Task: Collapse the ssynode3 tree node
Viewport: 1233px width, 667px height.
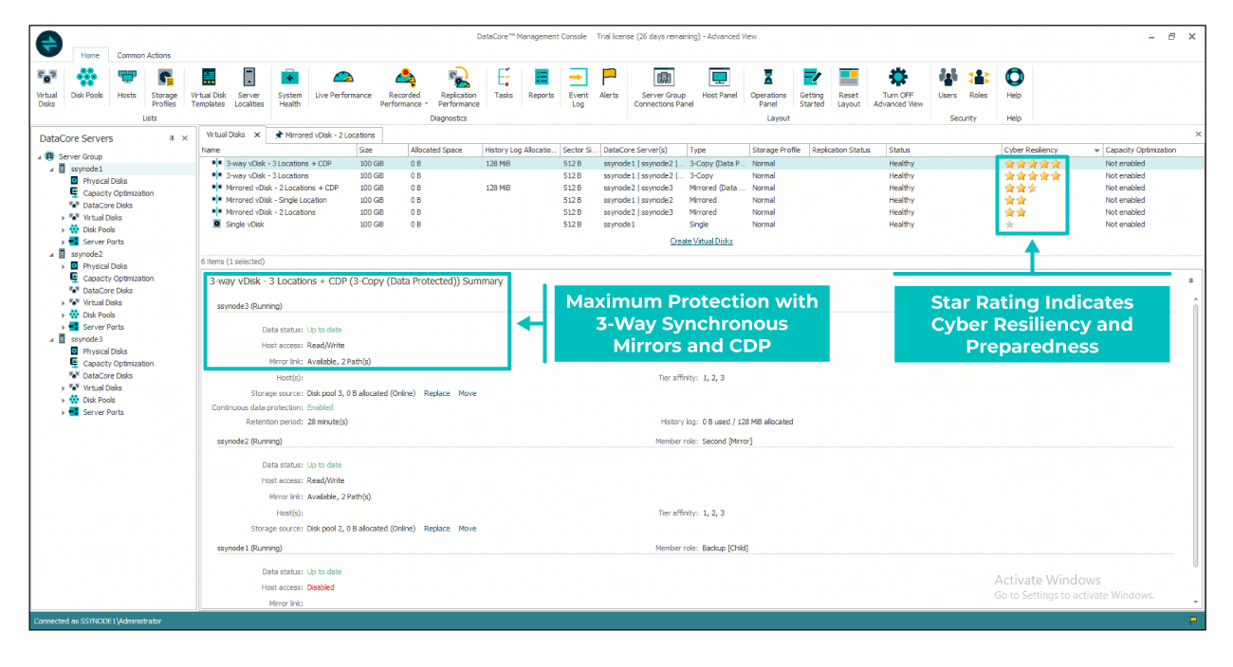Action: pyautogui.click(x=51, y=339)
